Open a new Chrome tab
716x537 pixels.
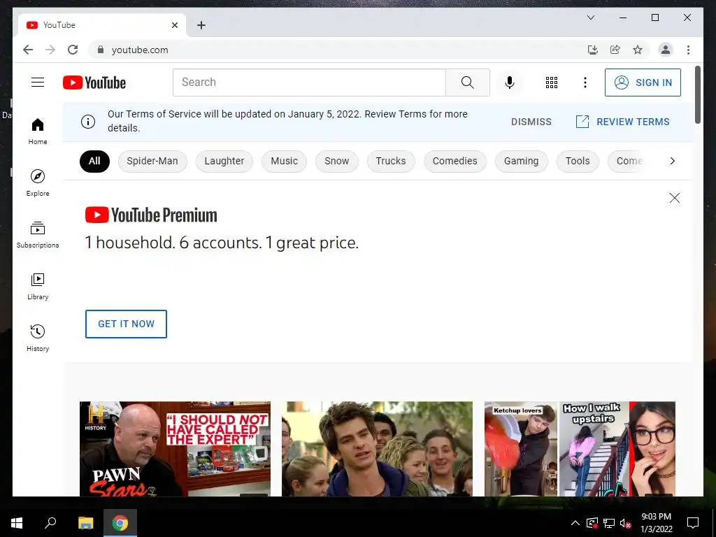pos(201,25)
